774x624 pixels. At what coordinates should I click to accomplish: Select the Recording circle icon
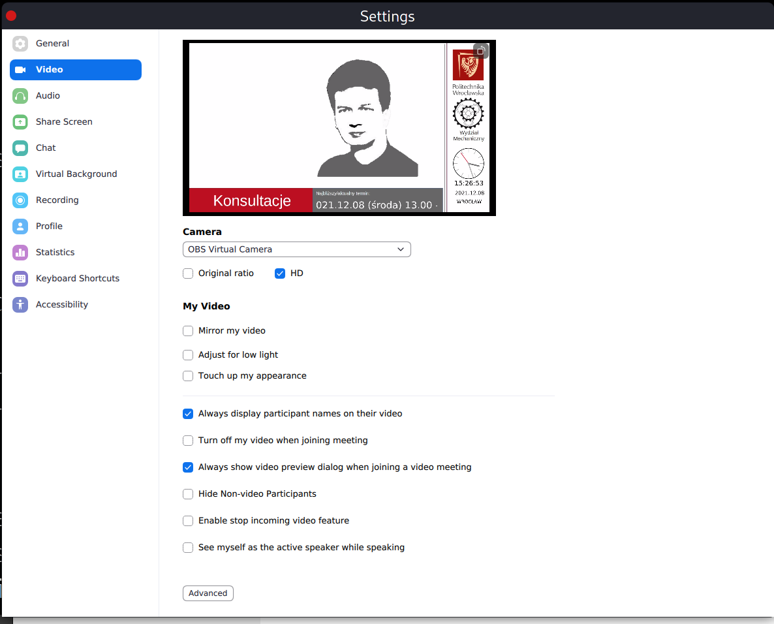(x=20, y=200)
